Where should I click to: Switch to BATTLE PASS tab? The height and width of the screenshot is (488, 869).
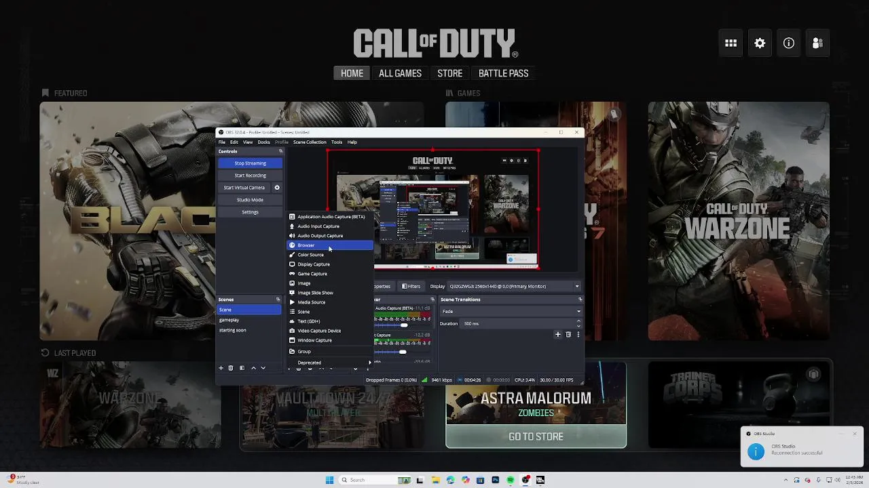coord(503,73)
